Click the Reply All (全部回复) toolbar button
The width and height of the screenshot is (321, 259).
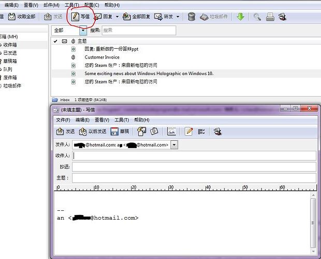click(136, 17)
